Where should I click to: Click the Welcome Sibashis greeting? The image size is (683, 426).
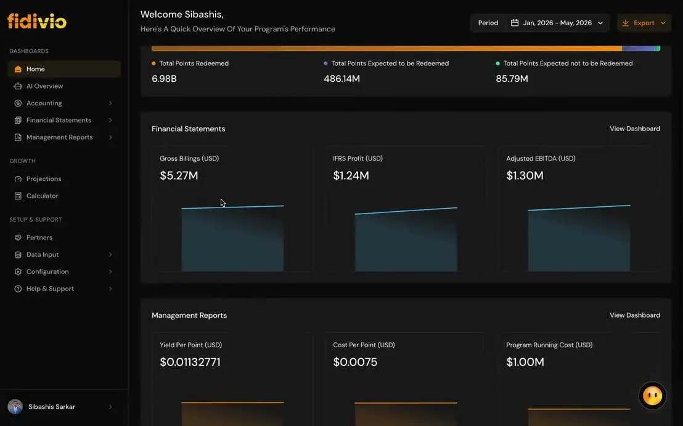pos(182,14)
